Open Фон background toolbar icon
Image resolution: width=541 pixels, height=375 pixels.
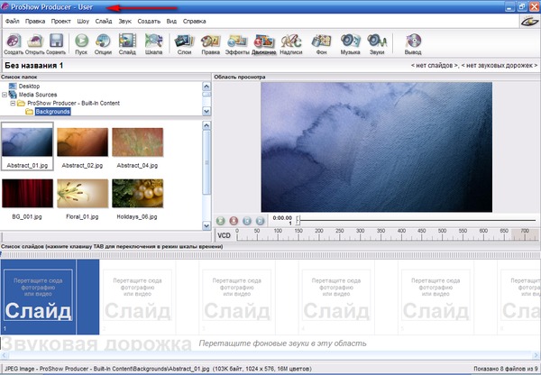point(321,44)
